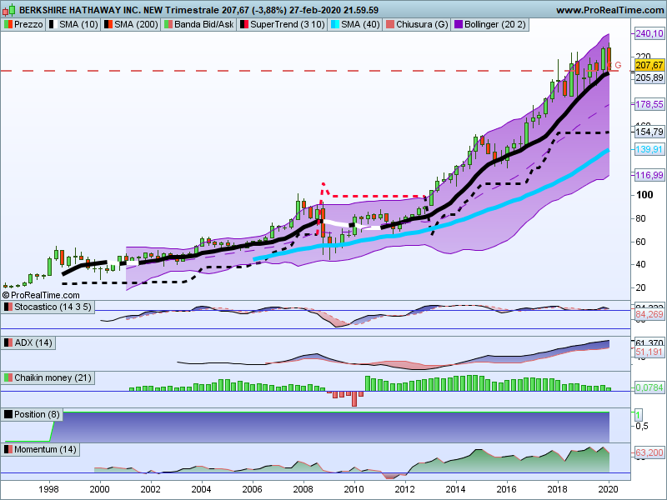The height and width of the screenshot is (500, 667).
Task: Click the black Position swatch icon
Action: pyautogui.click(x=8, y=414)
